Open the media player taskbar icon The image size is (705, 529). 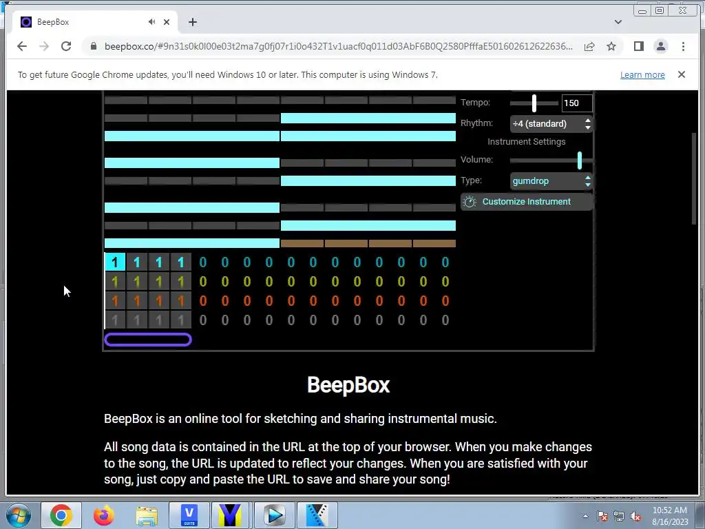(274, 515)
